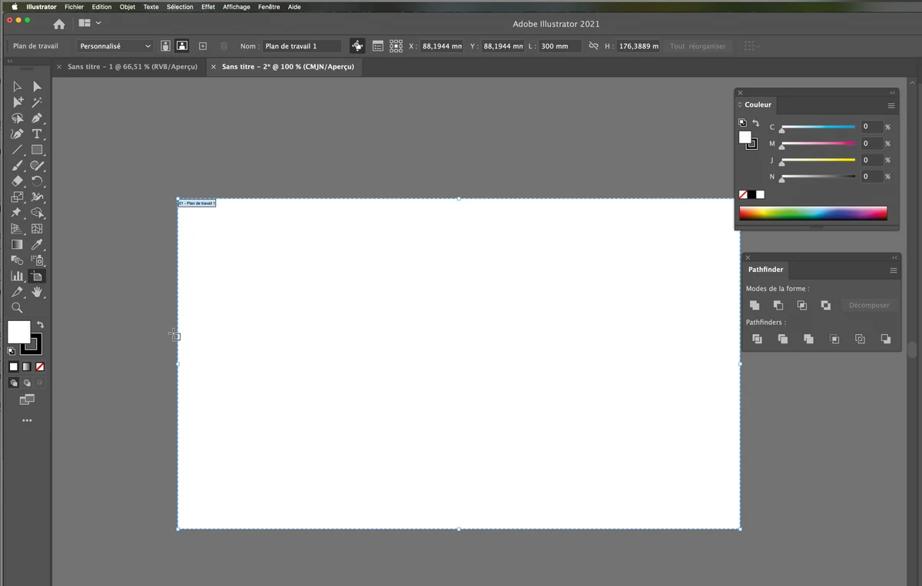Screen dimensions: 922x586
Task: Select the Pen tool
Action: [37, 118]
